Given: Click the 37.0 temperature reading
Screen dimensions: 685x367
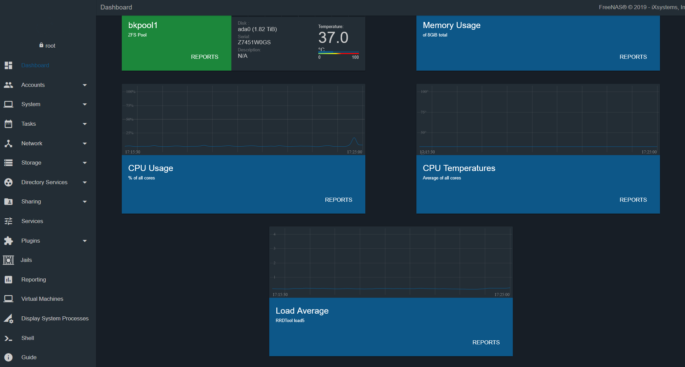Looking at the screenshot, I should pos(333,38).
